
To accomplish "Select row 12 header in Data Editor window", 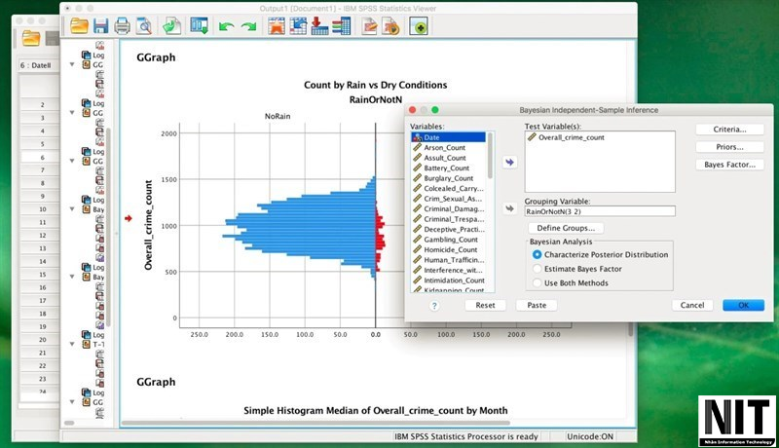I will point(42,235).
